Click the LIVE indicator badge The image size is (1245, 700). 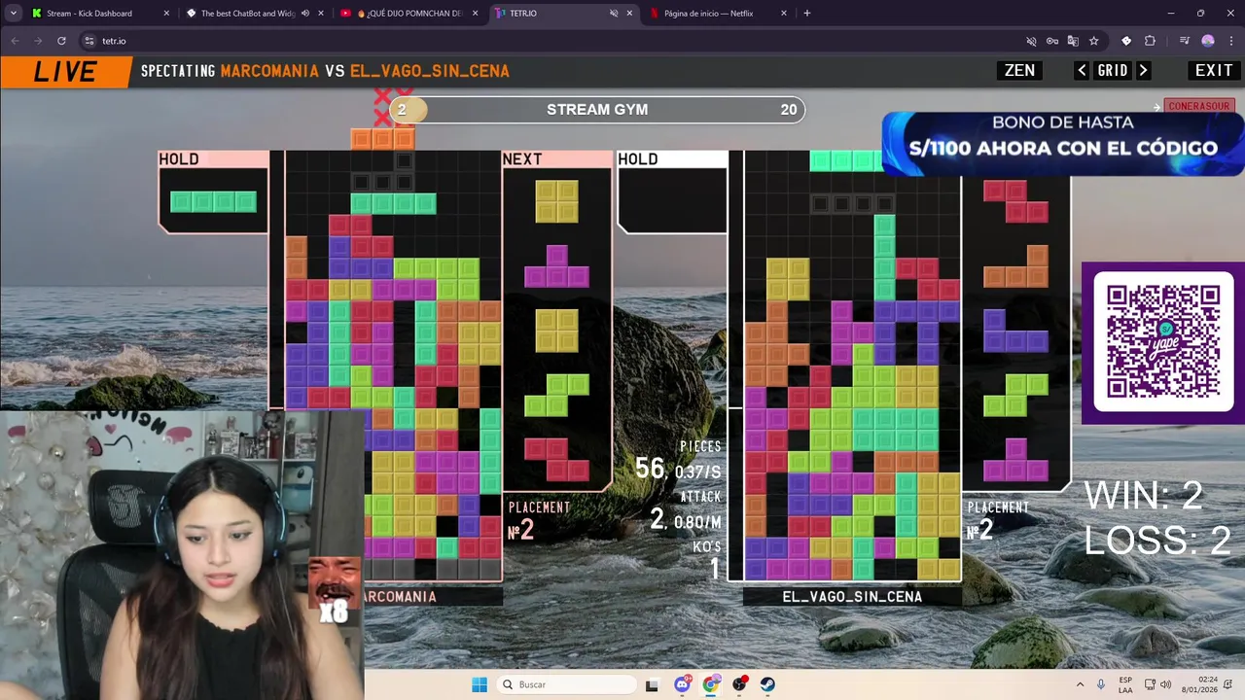[65, 72]
